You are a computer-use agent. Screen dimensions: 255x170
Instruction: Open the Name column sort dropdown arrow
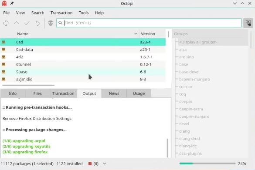click(136, 34)
